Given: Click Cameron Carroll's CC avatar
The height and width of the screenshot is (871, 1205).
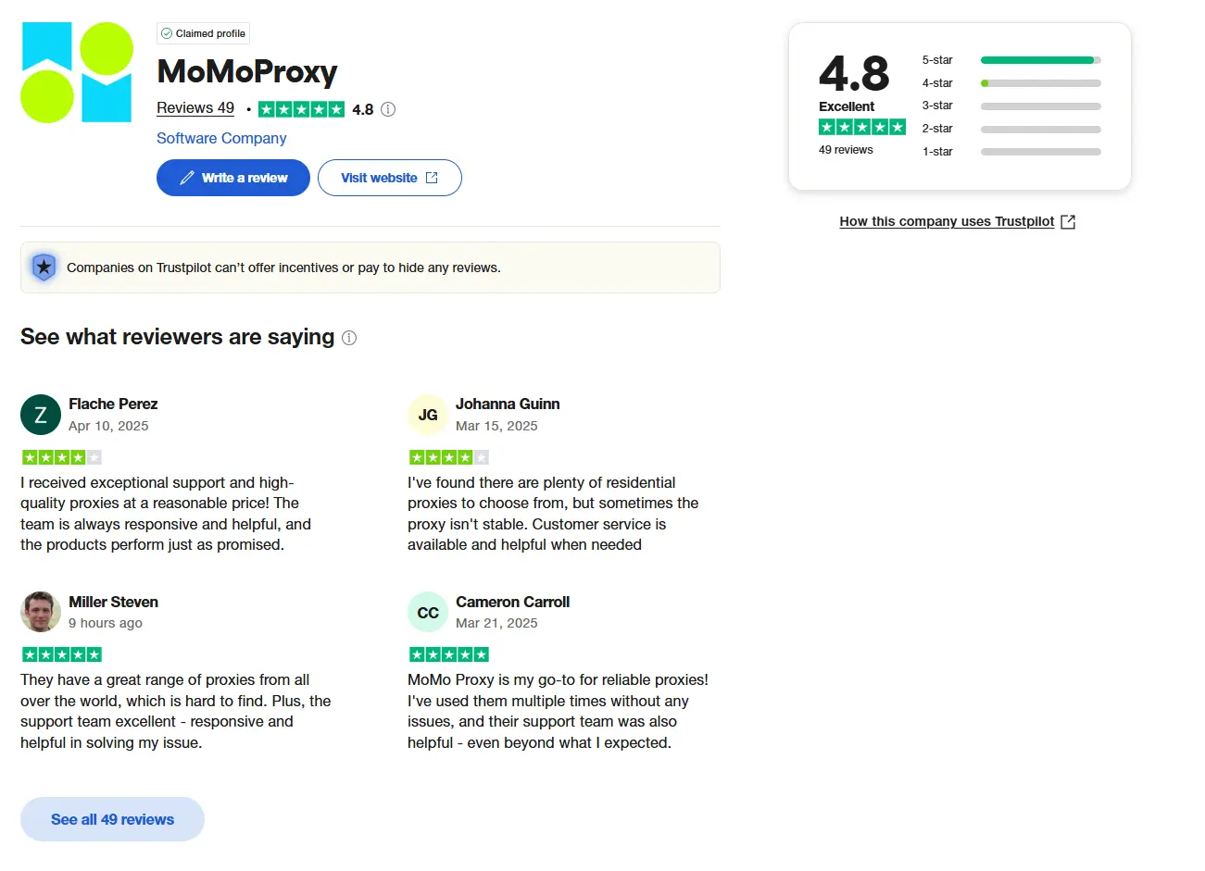Looking at the screenshot, I should [428, 612].
